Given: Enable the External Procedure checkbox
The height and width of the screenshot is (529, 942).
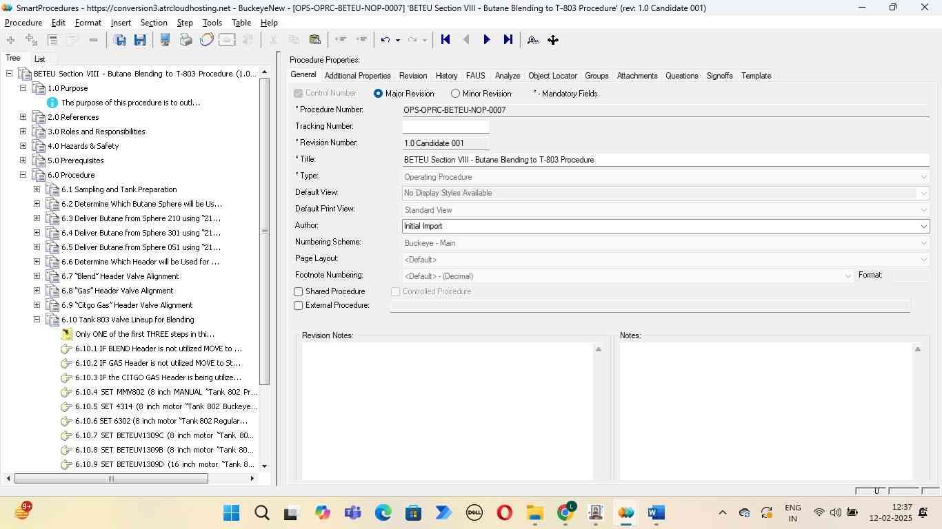Looking at the screenshot, I should pos(299,306).
